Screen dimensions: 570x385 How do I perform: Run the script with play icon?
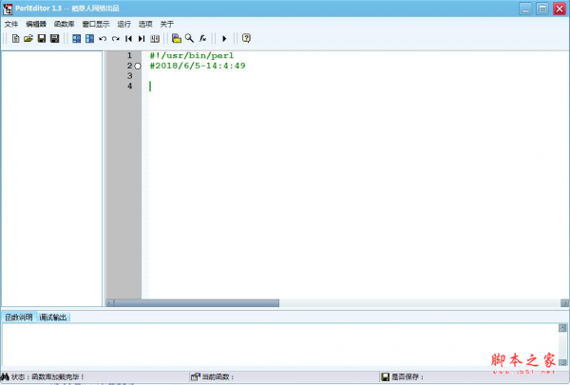click(224, 38)
